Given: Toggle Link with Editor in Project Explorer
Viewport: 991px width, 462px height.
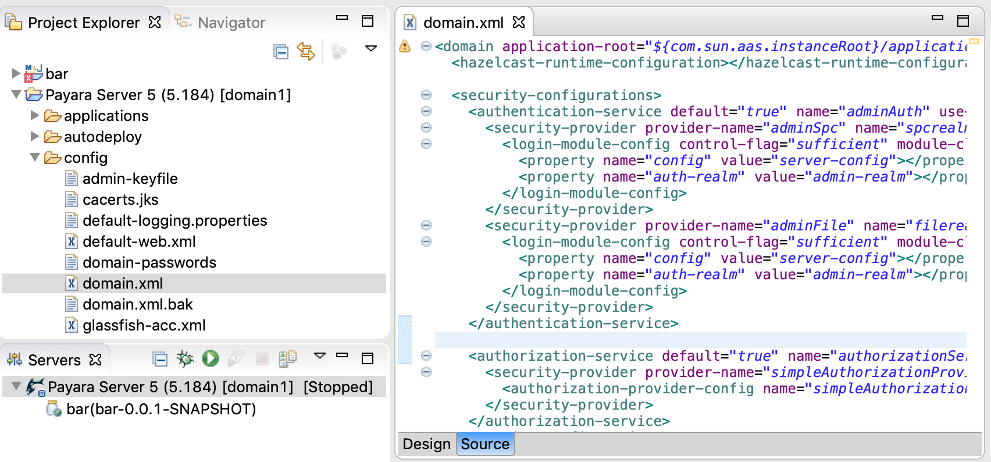Looking at the screenshot, I should 306,51.
